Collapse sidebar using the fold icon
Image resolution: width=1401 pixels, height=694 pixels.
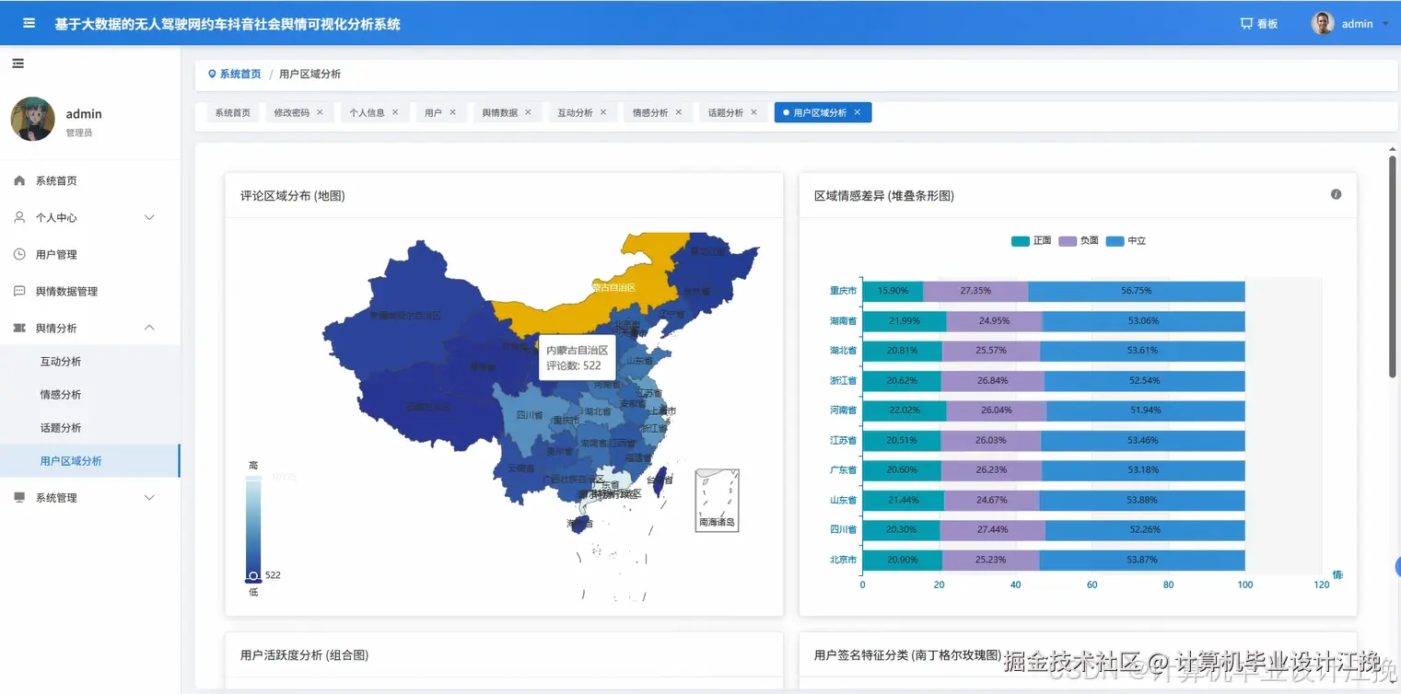(x=18, y=64)
